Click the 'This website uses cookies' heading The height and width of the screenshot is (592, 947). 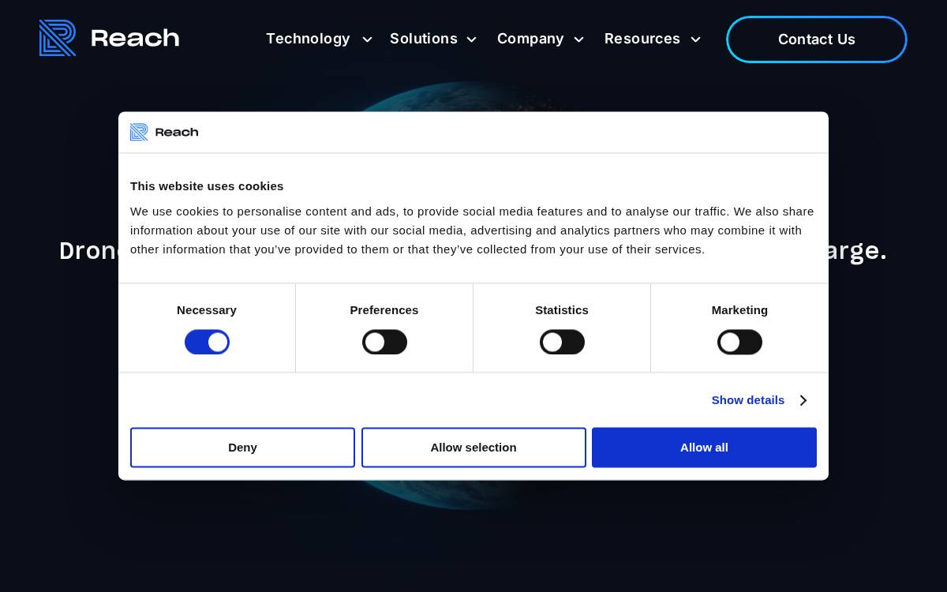coord(207,186)
